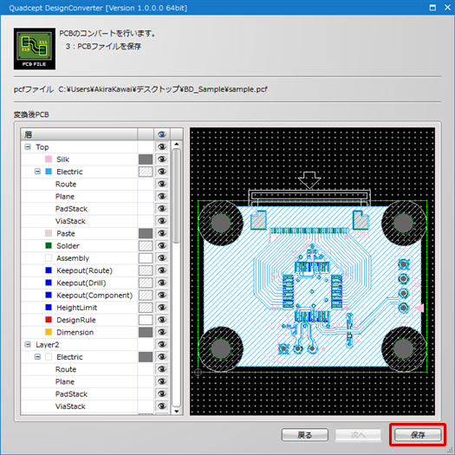Image resolution: width=455 pixels, height=455 pixels.
Task: Click the PCB FILE icon image
Action: (35, 49)
